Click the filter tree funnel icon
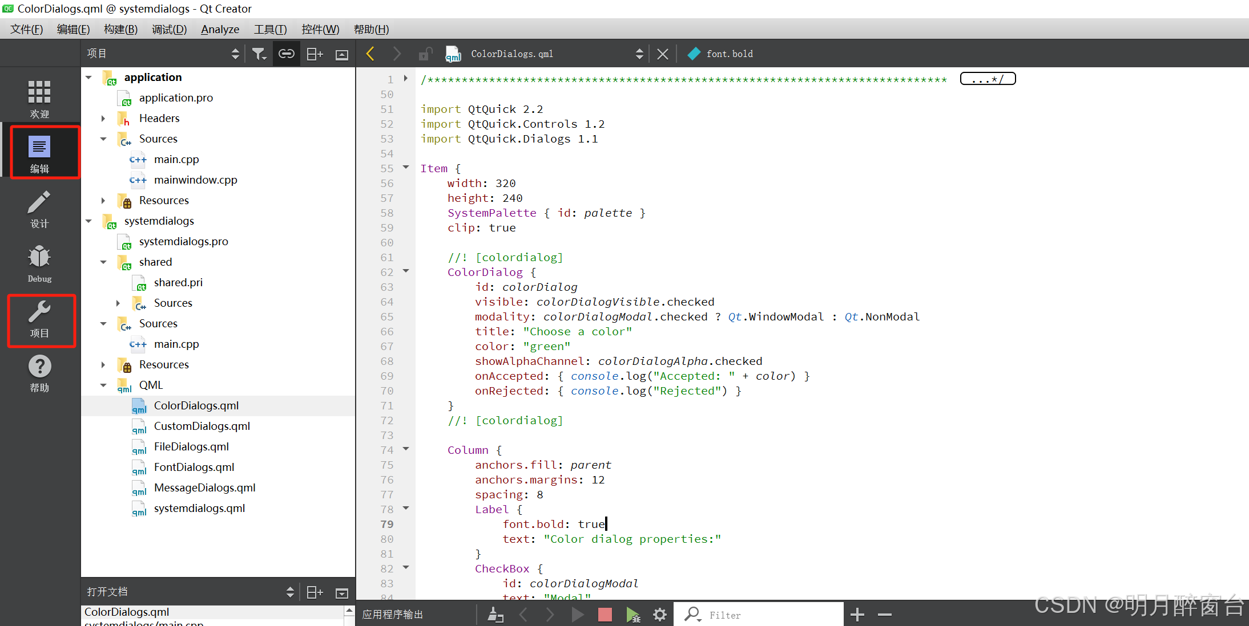 (259, 54)
